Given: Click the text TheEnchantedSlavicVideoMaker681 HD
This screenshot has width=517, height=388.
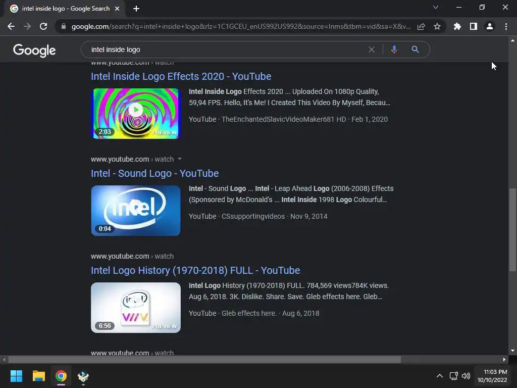Looking at the screenshot, I should tap(284, 119).
